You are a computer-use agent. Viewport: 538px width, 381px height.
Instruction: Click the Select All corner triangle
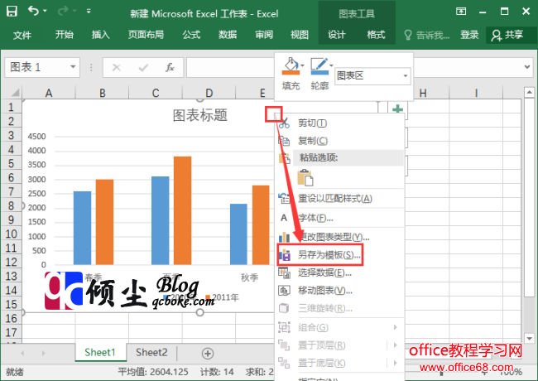[14, 93]
